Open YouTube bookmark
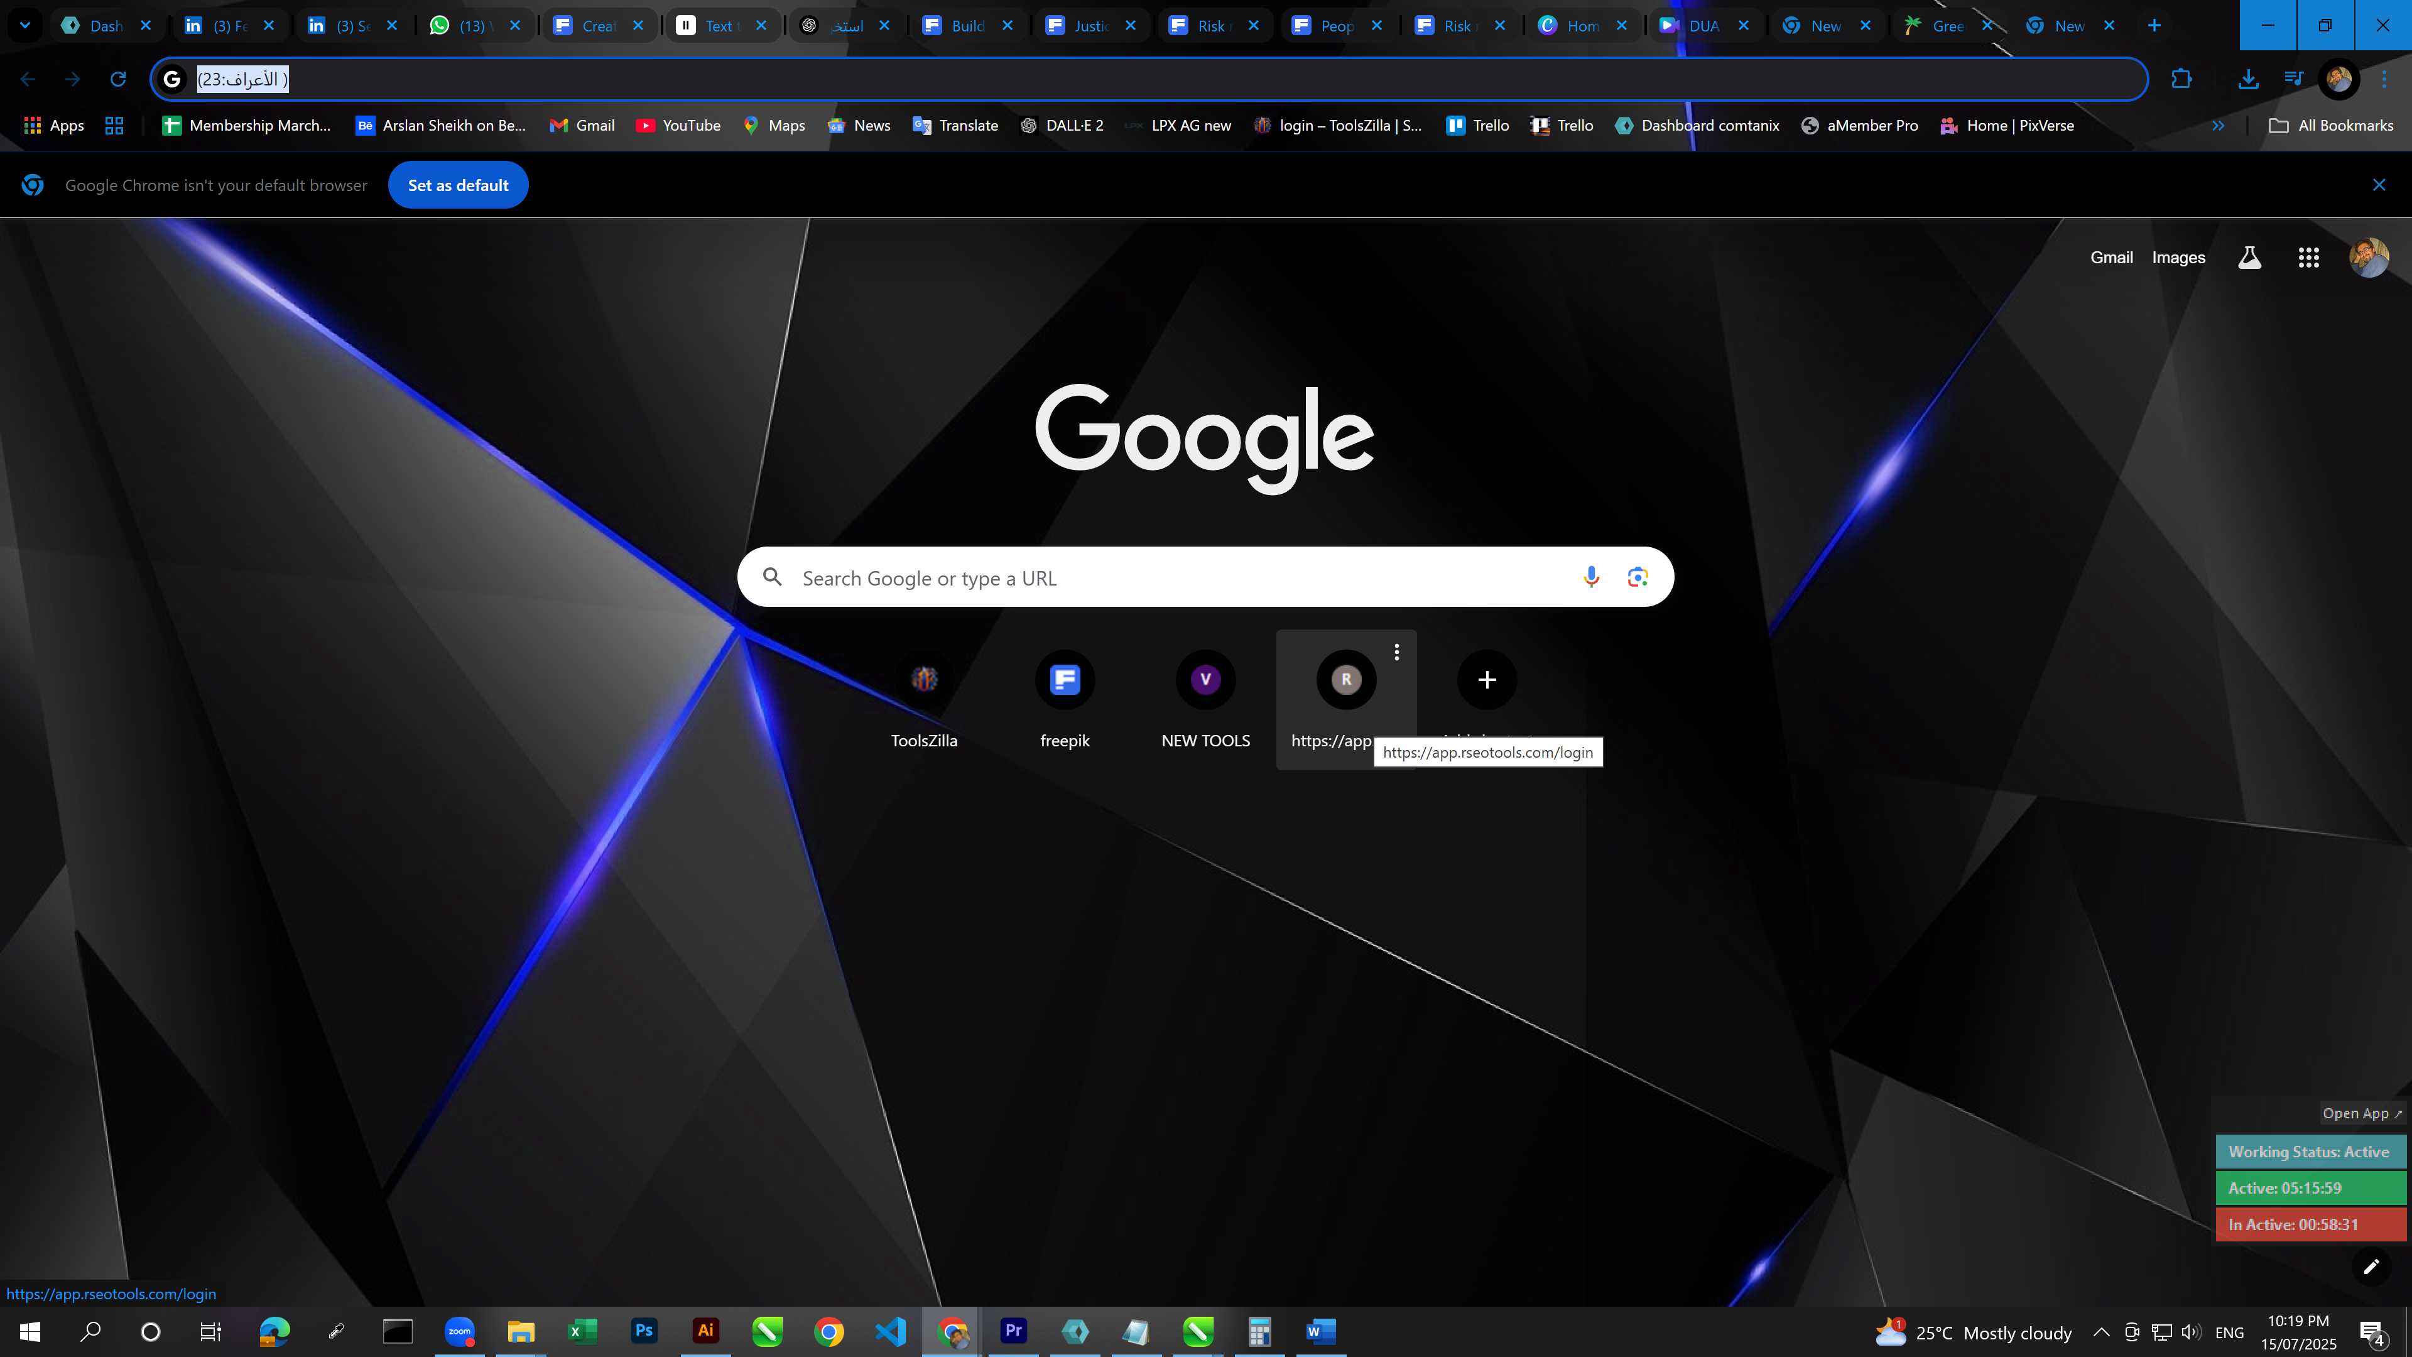The image size is (2412, 1357). (678, 126)
